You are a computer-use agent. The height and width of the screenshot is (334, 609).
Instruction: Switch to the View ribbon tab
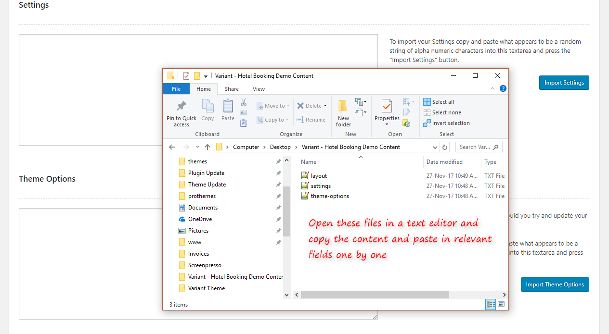pyautogui.click(x=259, y=89)
